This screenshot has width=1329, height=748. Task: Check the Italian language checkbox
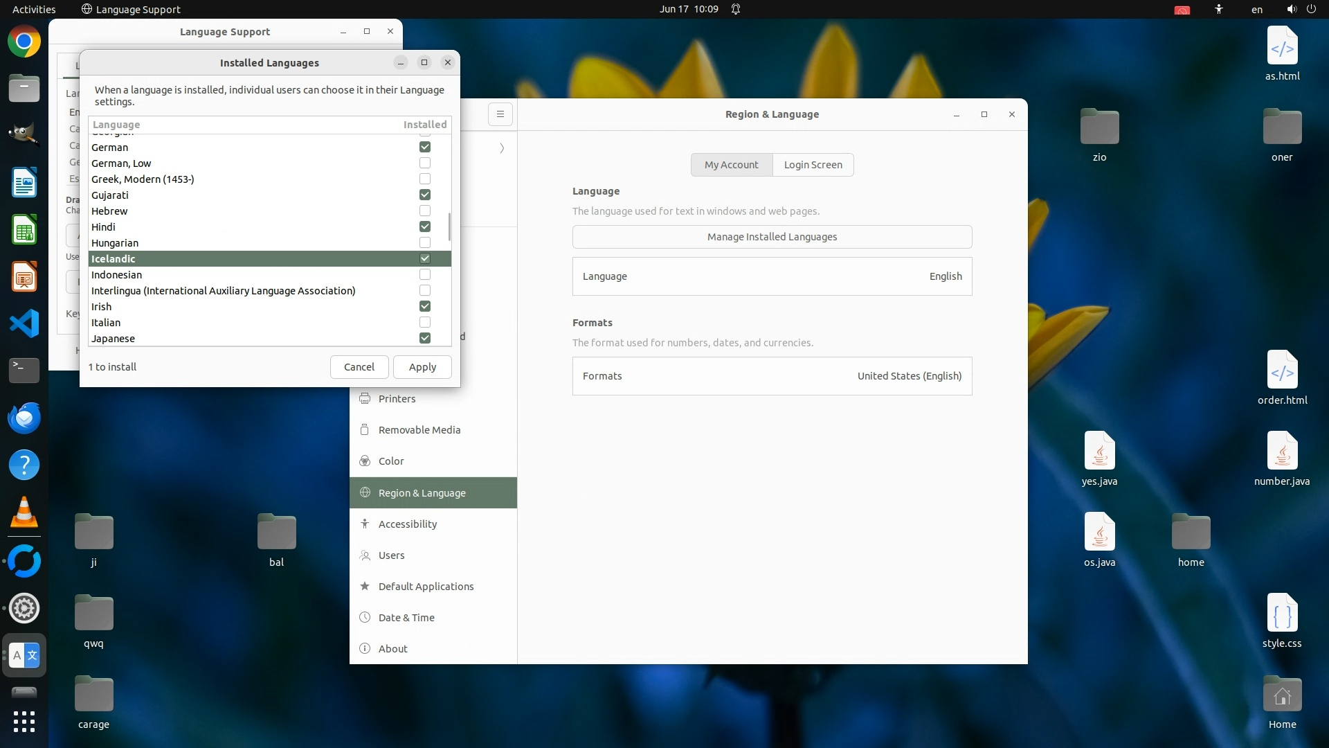click(x=425, y=322)
